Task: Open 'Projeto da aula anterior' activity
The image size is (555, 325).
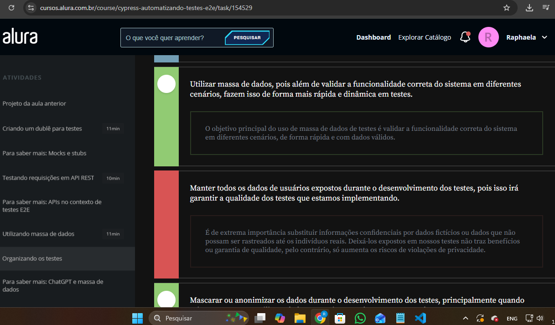Action: tap(34, 103)
